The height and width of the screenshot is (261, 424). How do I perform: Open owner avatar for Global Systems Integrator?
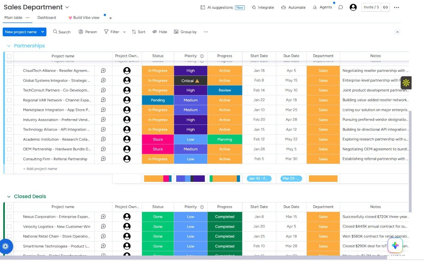[127, 80]
